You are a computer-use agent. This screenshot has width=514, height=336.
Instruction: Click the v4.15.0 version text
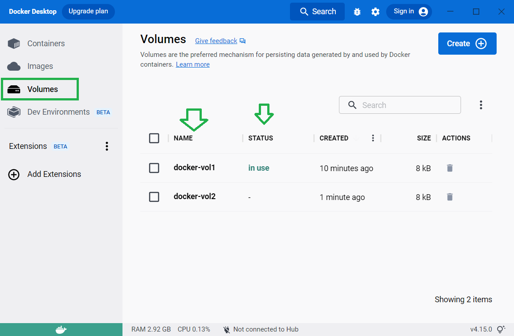[x=481, y=329]
